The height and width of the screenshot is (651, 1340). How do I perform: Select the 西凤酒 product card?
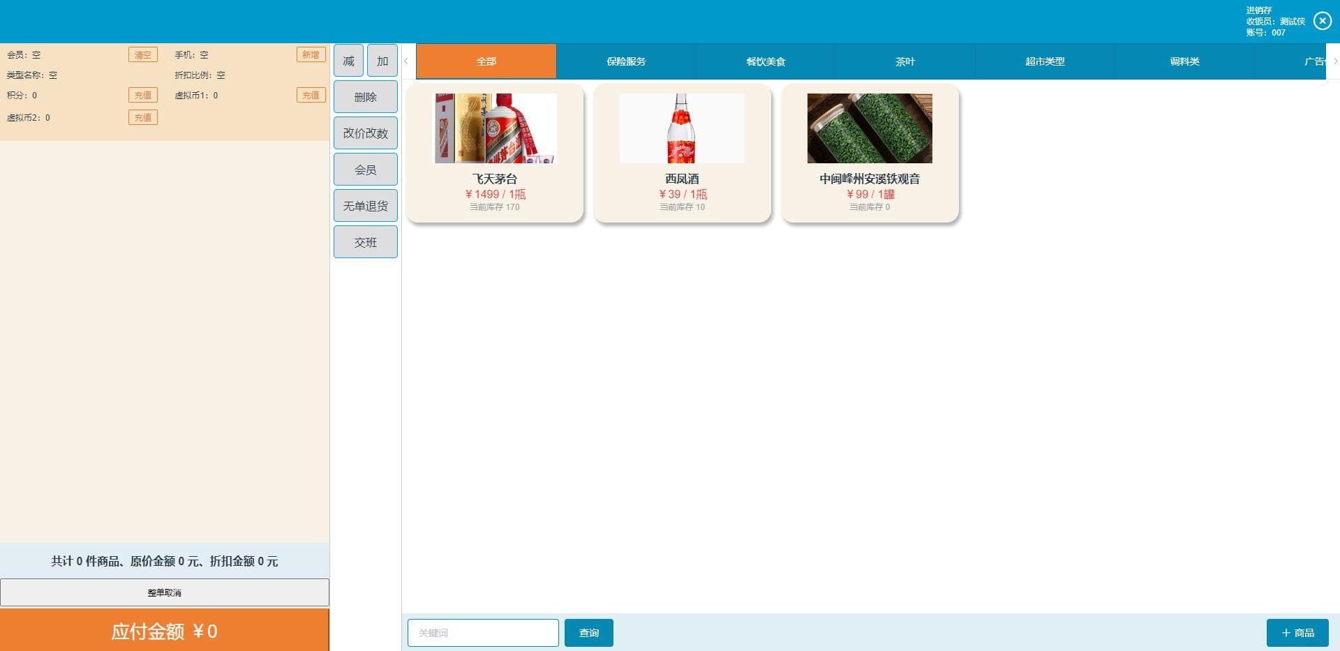(683, 154)
